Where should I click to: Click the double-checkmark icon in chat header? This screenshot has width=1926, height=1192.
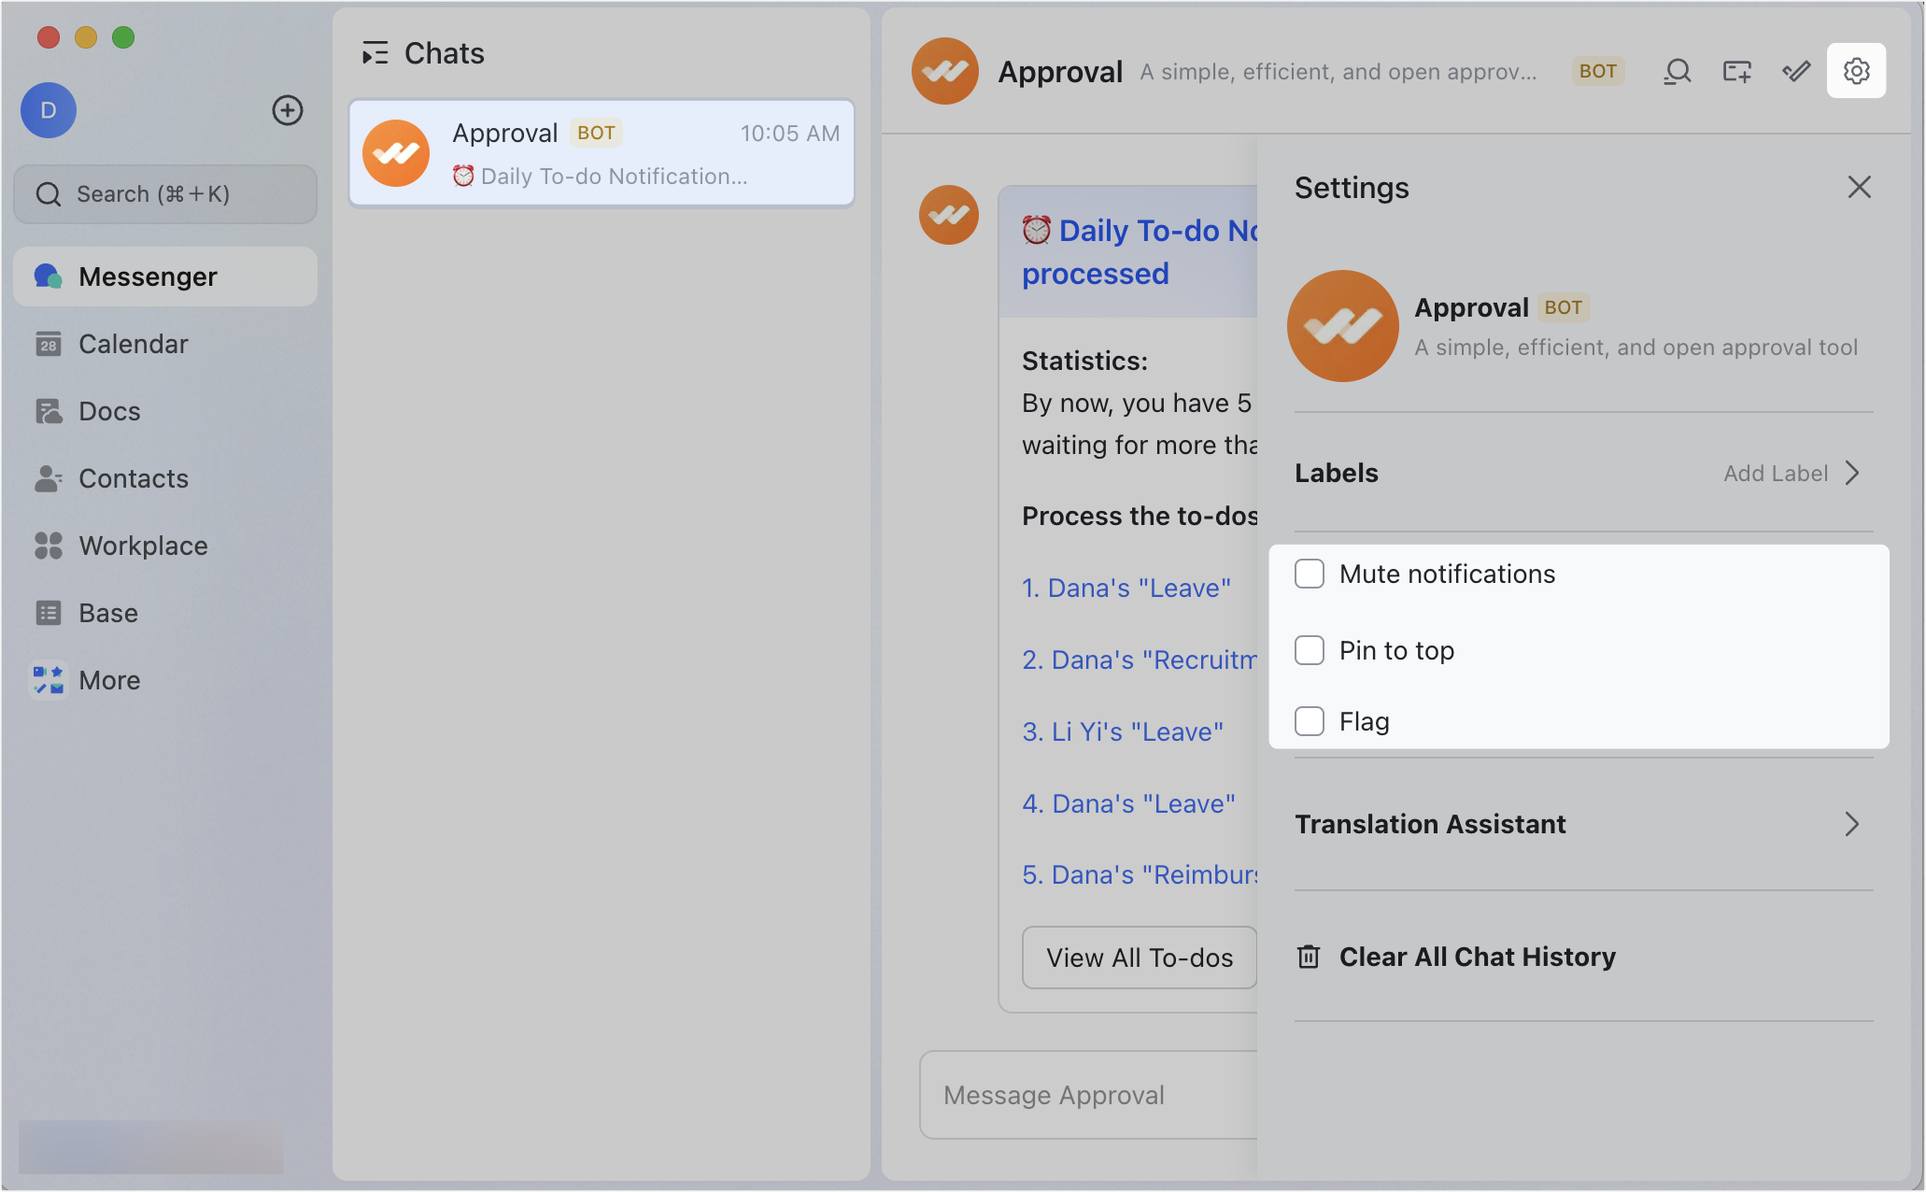pos(1795,71)
